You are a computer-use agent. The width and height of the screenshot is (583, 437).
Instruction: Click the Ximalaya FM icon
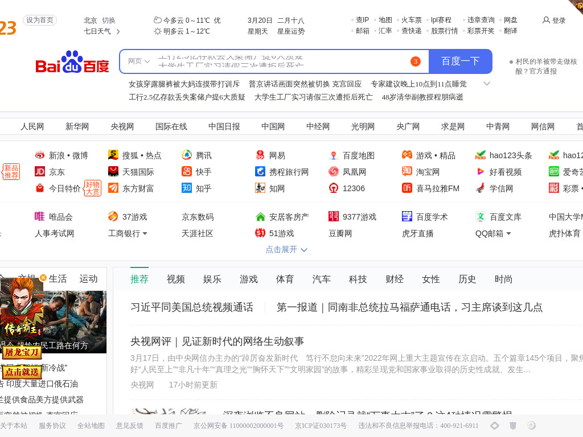407,188
